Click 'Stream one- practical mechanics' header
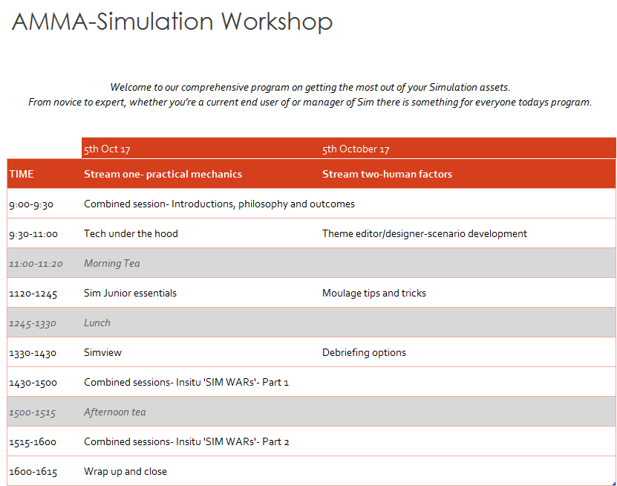The image size is (617, 486). (163, 174)
